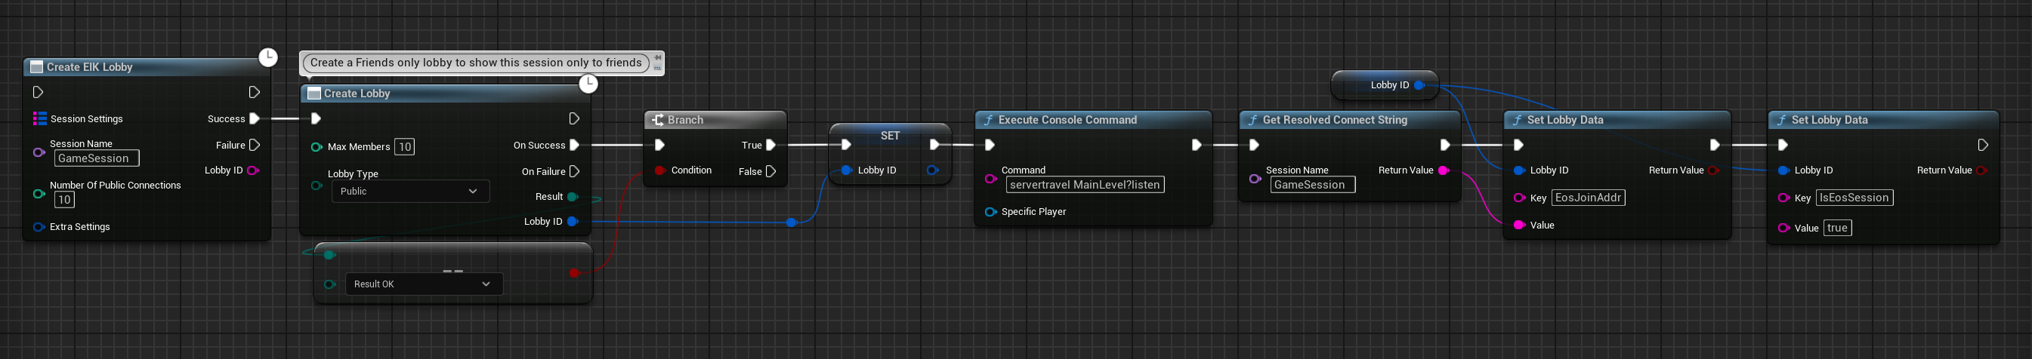Click the Session Settings struct pin icon

pyautogui.click(x=39, y=118)
